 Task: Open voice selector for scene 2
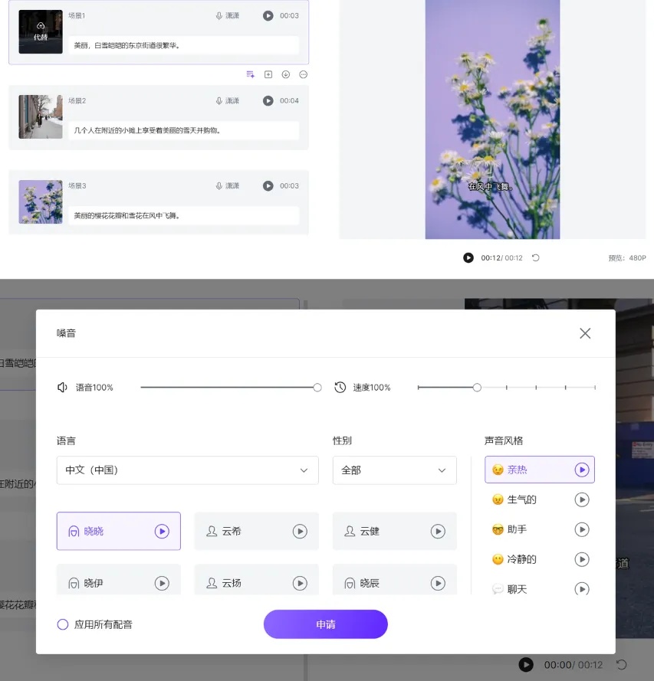point(228,101)
